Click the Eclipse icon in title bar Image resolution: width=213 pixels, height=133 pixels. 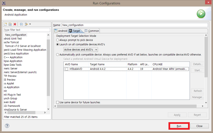pyautogui.click(x=4, y=3)
